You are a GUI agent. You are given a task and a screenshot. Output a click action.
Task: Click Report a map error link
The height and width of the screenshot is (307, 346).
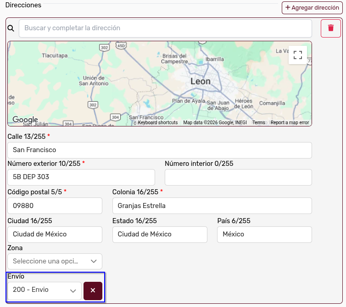(290, 122)
